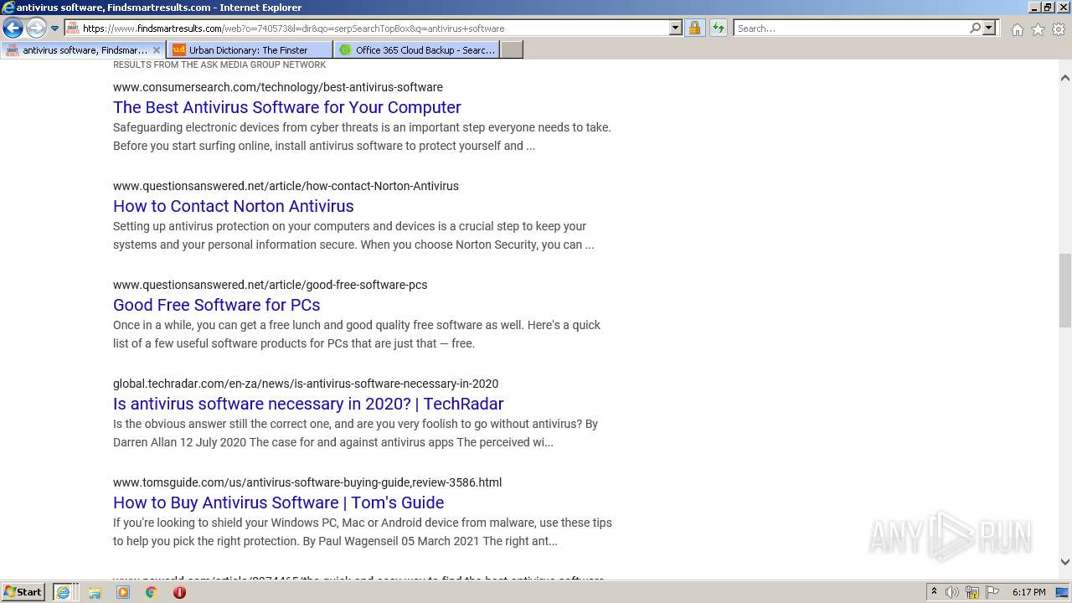This screenshot has height=603, width=1072.
Task: Focus the browser Search box
Action: pos(851,28)
